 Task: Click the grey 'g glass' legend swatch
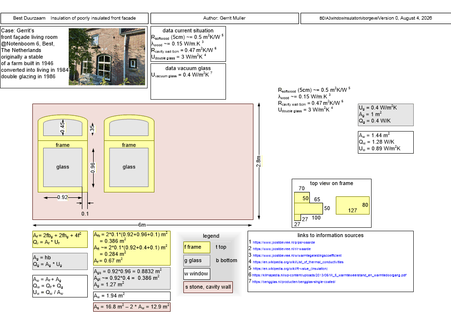click(x=197, y=260)
